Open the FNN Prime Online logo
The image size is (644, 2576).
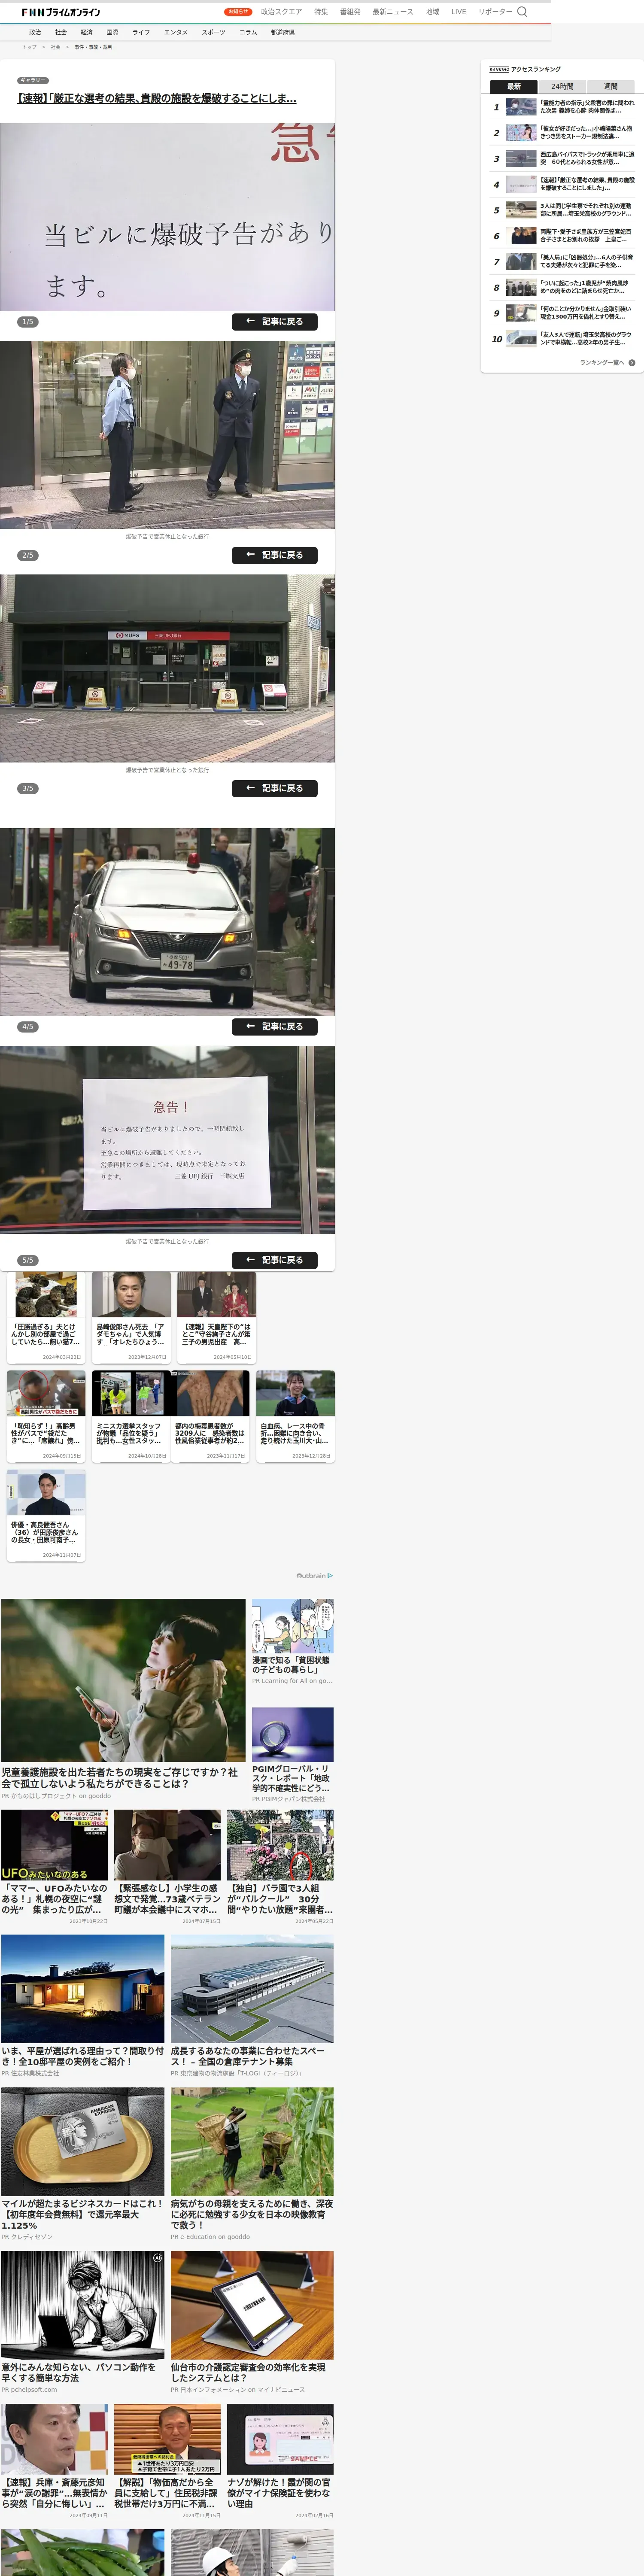coord(61,12)
